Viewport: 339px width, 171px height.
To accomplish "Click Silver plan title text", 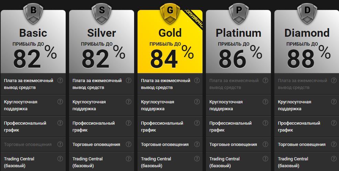I will 102,33.
